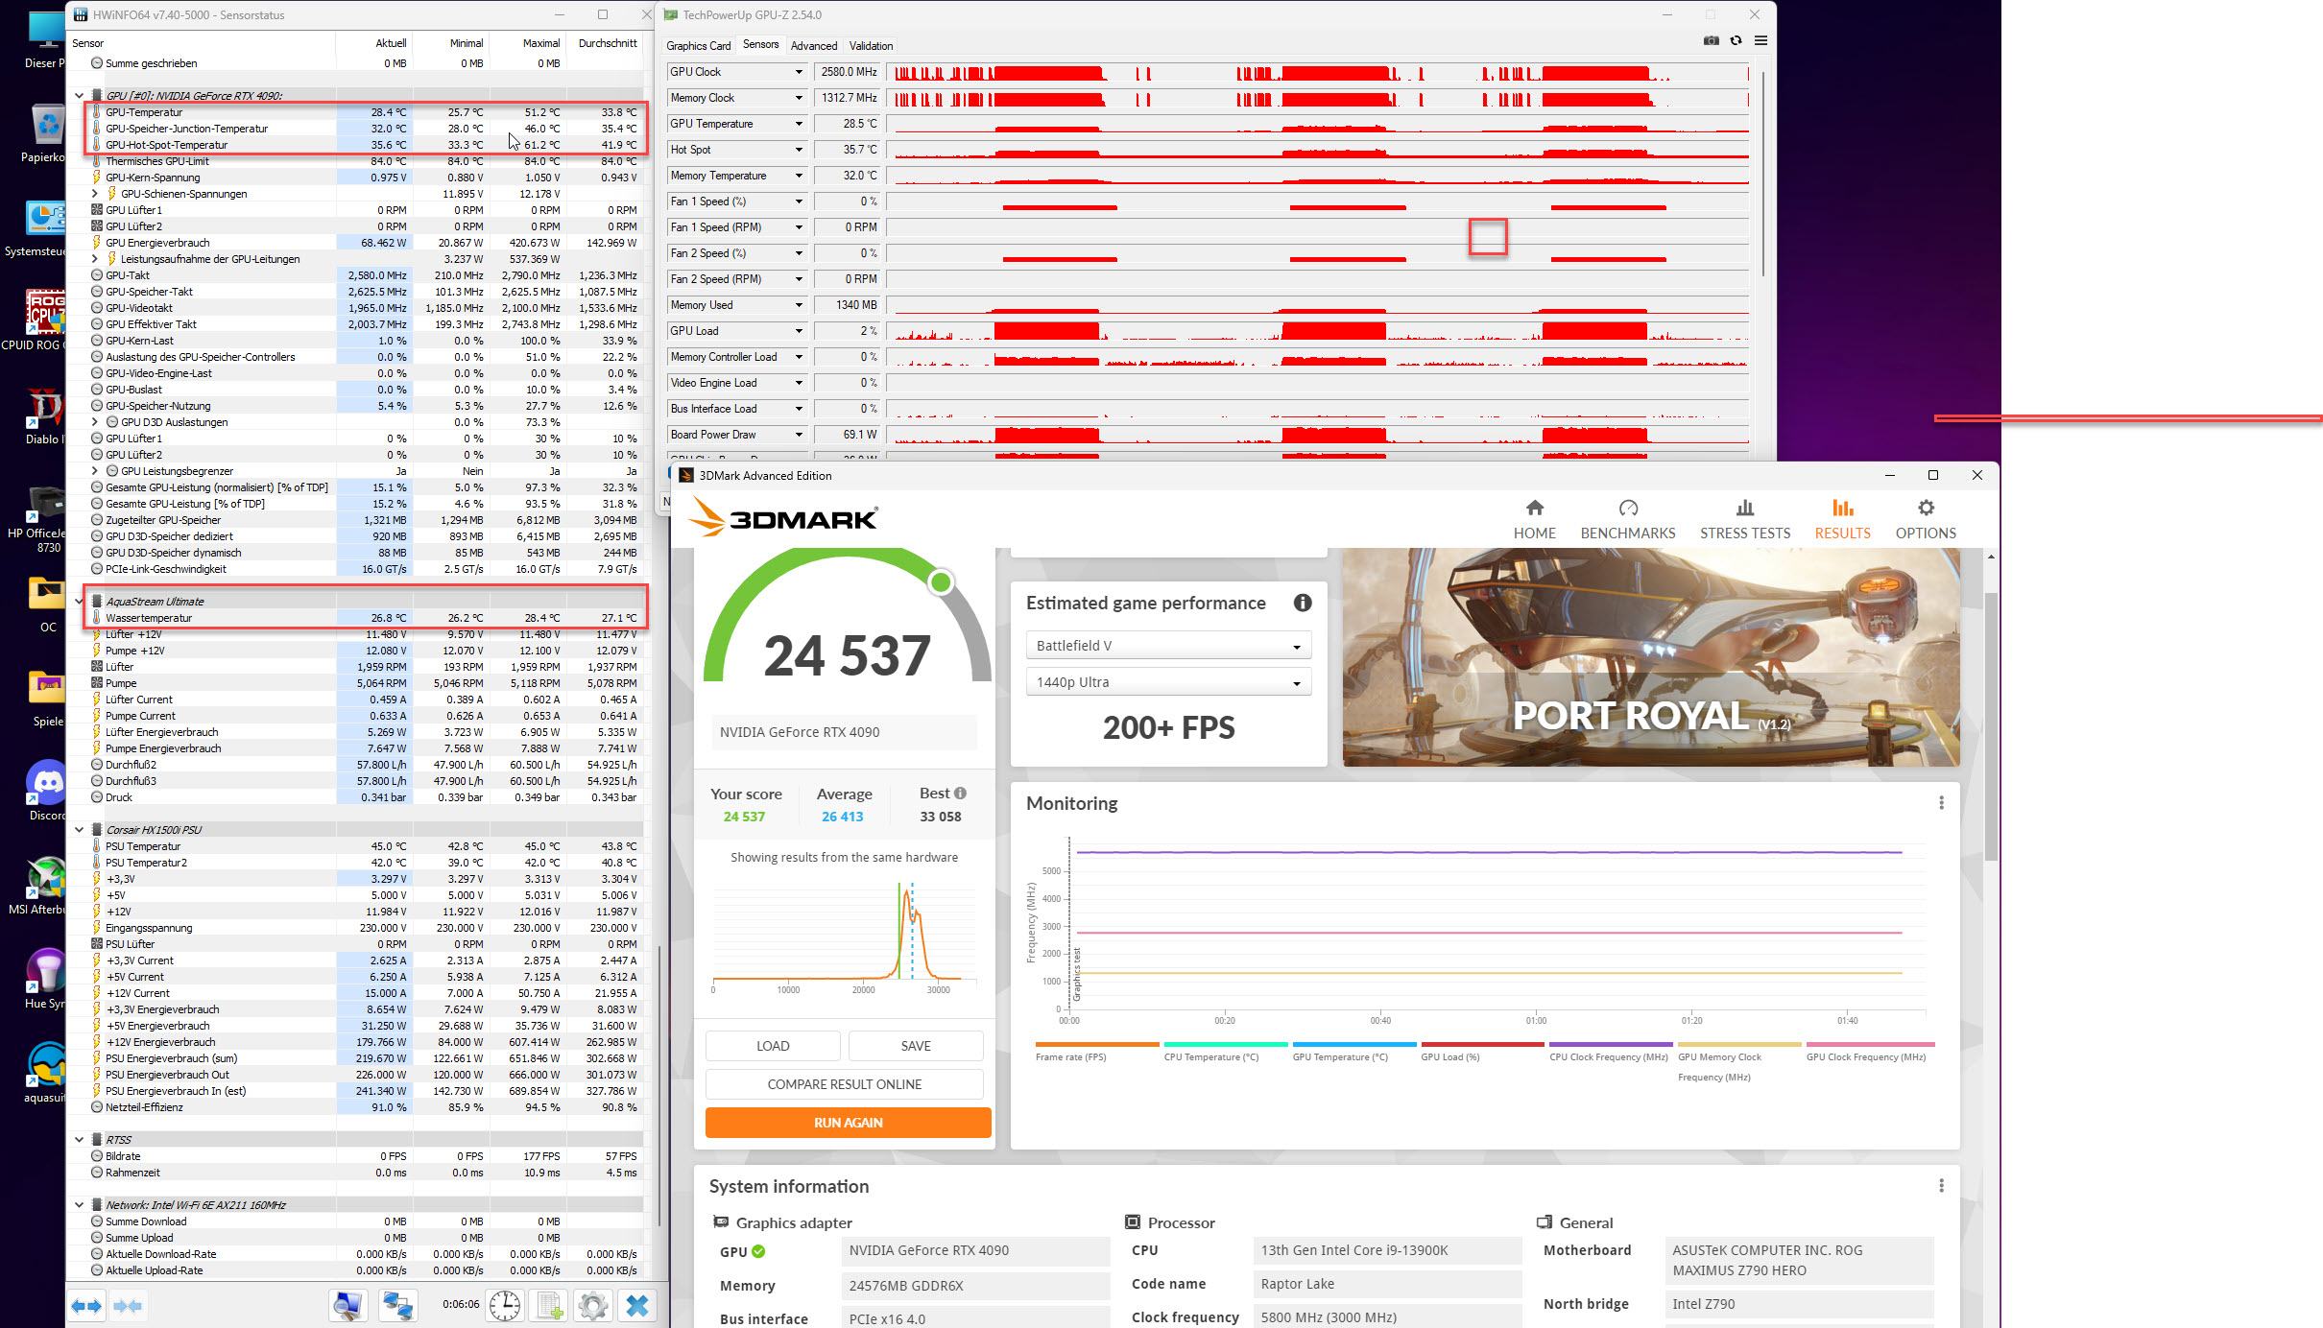Open OC folder on desktop
The image size is (2323, 1328).
pyautogui.click(x=47, y=604)
